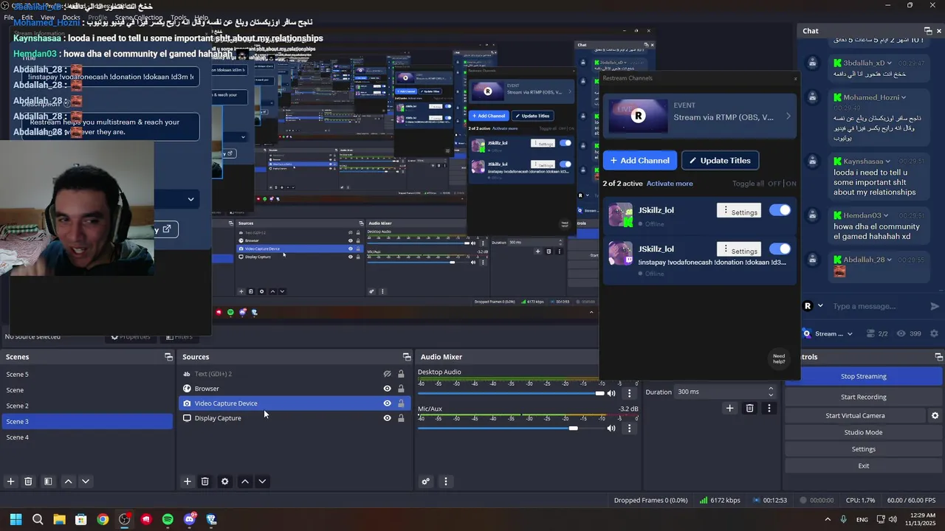Image resolution: width=945 pixels, height=531 pixels.
Task: Move source up in Sources toolbar
Action: pyautogui.click(x=245, y=482)
